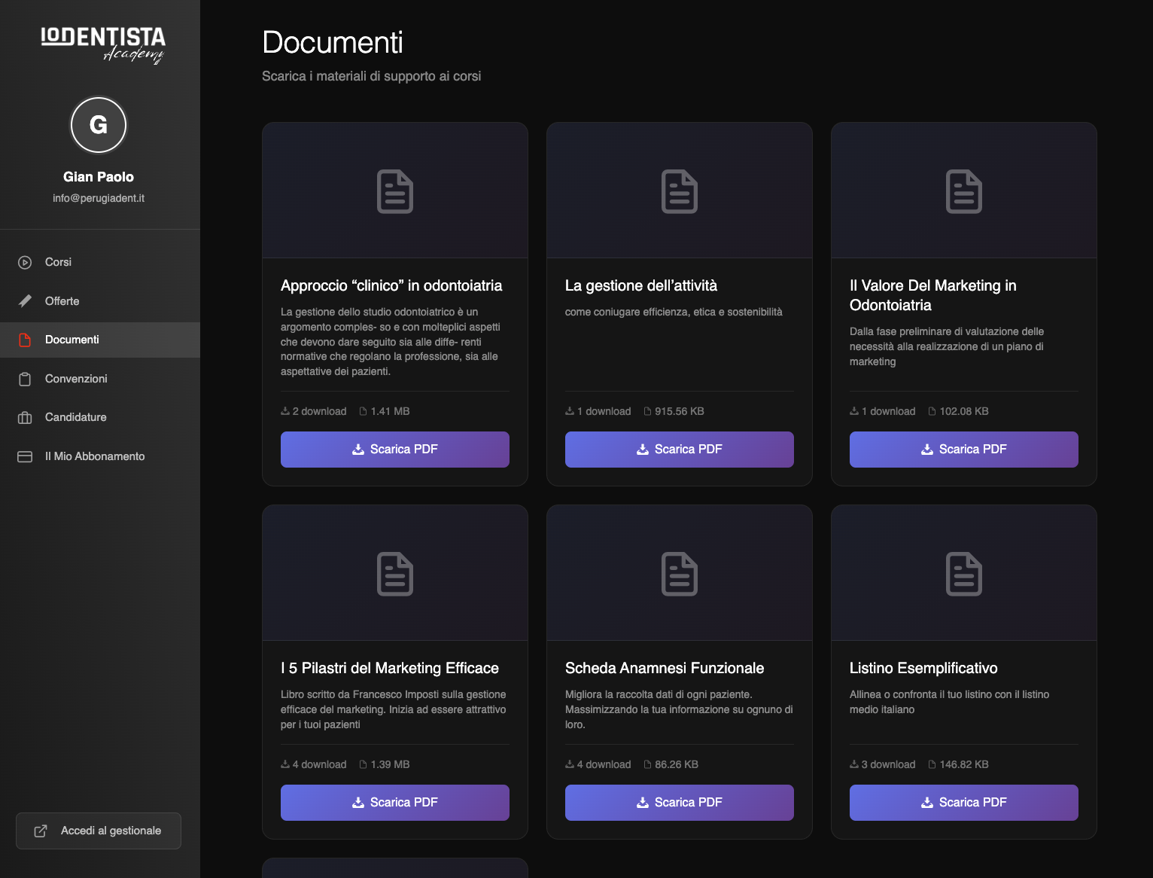The height and width of the screenshot is (878, 1153).
Task: Click the clipboard icon beside Convenzioni
Action: (25, 378)
